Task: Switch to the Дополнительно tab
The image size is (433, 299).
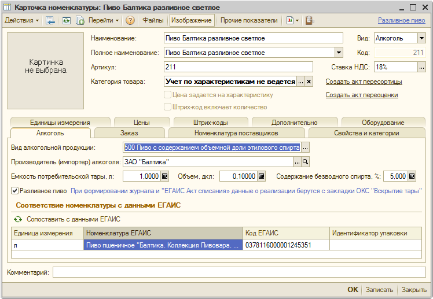Action: tap(295, 123)
